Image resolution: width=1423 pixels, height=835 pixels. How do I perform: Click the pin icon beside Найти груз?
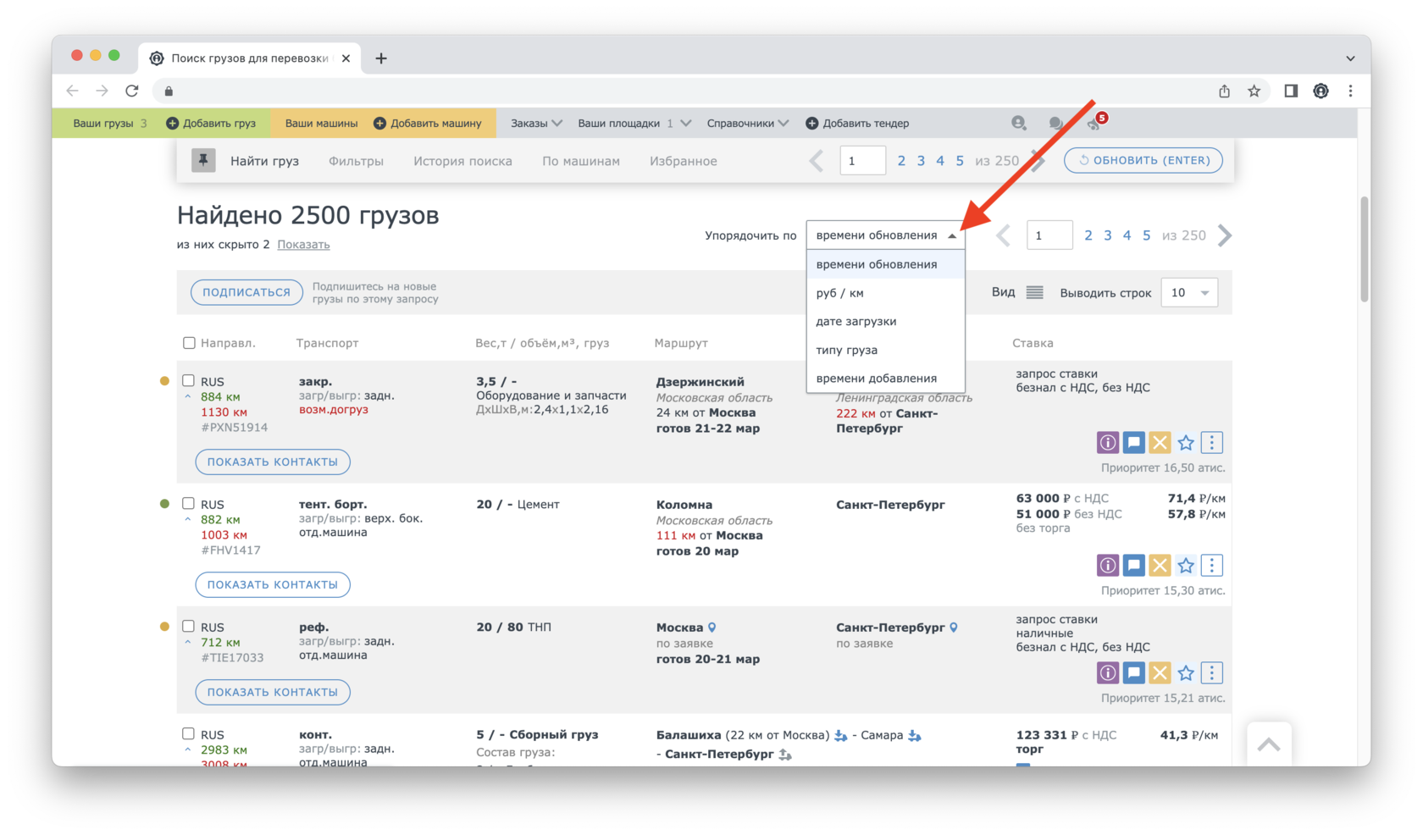point(203,160)
